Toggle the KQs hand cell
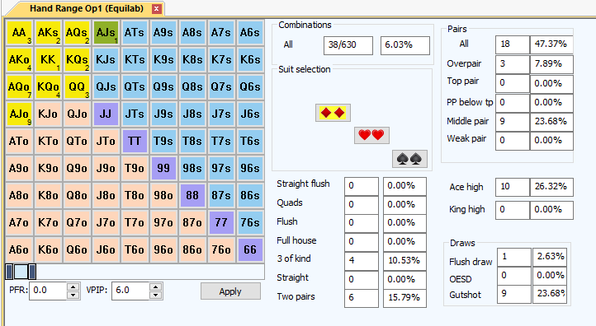The height and width of the screenshot is (326, 596). coord(77,60)
